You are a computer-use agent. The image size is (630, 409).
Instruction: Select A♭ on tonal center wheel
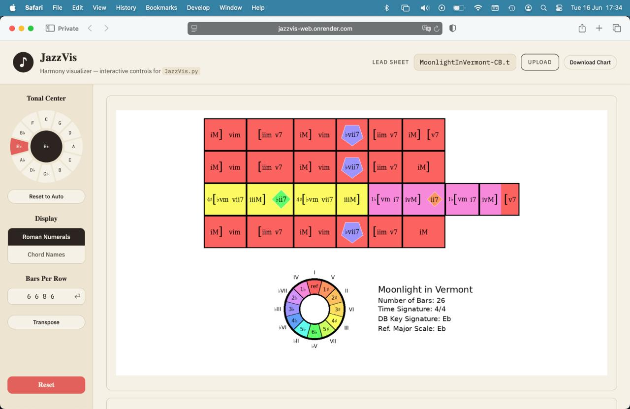(23, 160)
